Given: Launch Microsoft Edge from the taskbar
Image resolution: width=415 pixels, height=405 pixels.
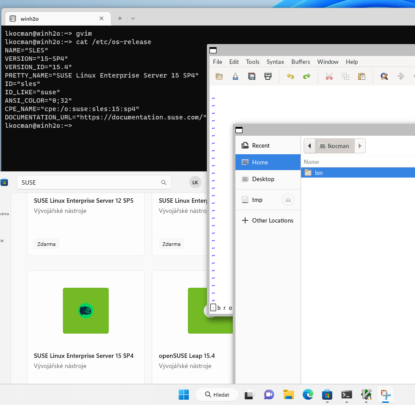Looking at the screenshot, I should (x=308, y=394).
